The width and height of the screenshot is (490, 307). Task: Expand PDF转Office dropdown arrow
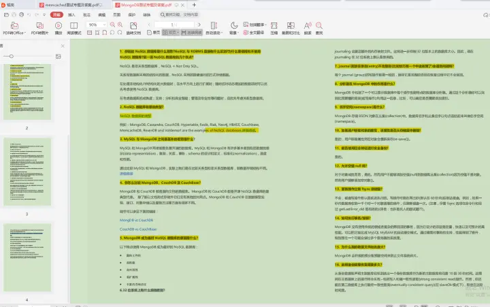(x=25, y=33)
